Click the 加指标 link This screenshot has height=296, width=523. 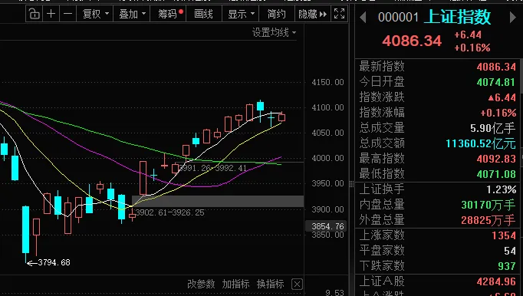(236, 284)
